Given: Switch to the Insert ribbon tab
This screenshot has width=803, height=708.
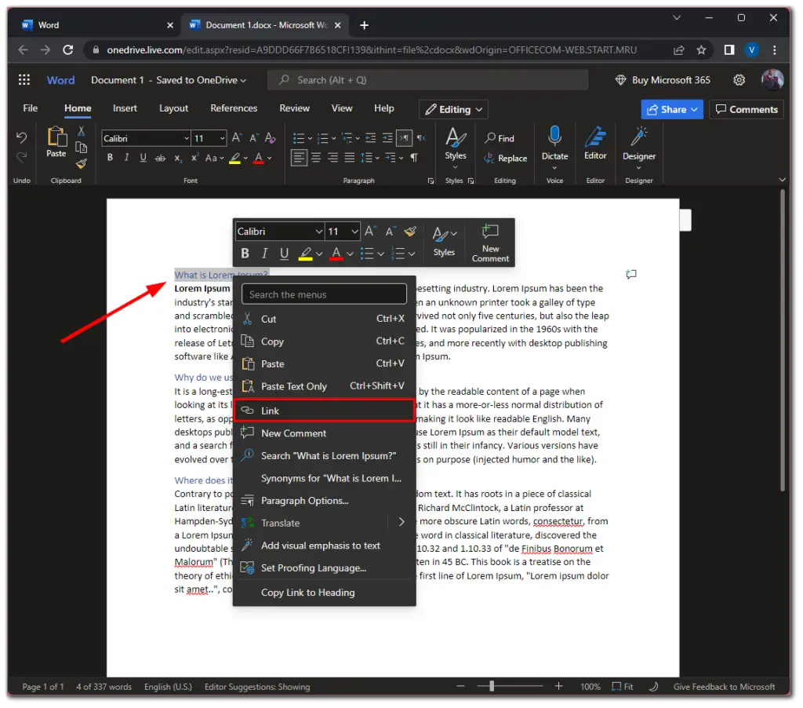Looking at the screenshot, I should [x=125, y=108].
